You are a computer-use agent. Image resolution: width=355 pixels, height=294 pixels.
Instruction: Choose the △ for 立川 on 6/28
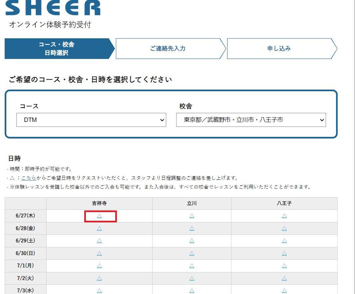coord(191,228)
